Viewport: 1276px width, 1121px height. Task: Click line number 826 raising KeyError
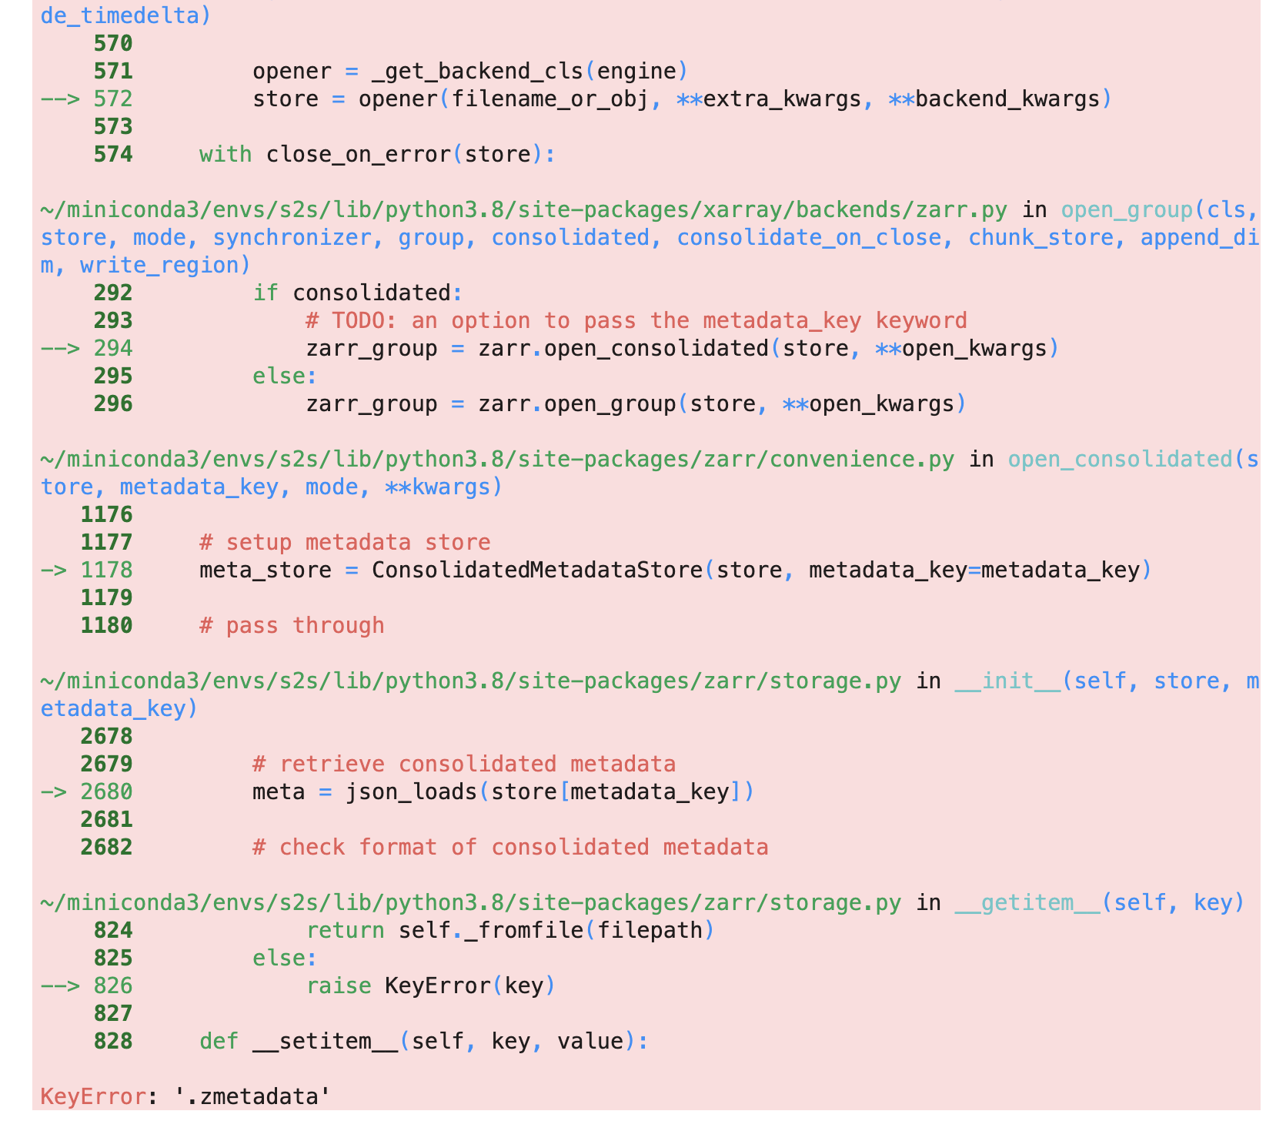click(x=113, y=985)
